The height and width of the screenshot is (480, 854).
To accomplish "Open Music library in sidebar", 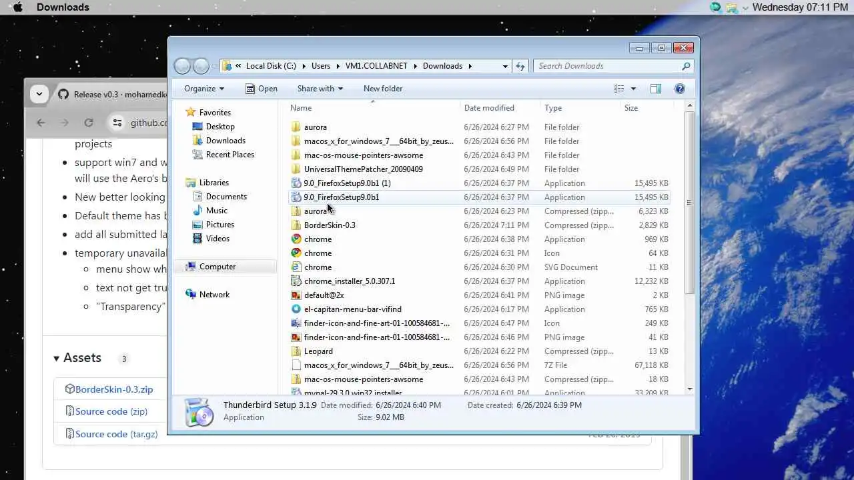I will pyautogui.click(x=216, y=211).
